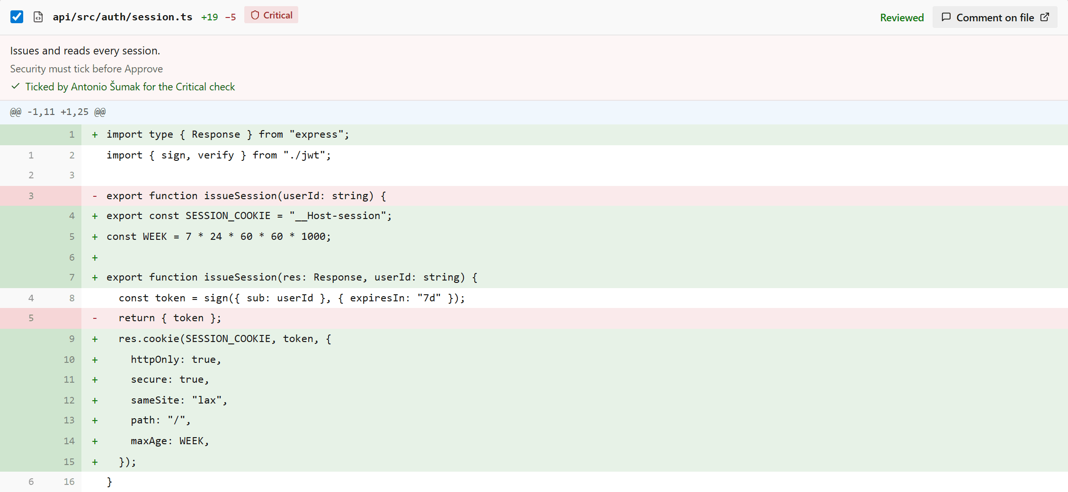Click the green tick icon beside Ticked by Antonio Šumak

(16, 86)
